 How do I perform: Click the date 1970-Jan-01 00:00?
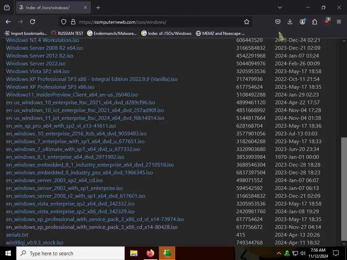pos(297,157)
